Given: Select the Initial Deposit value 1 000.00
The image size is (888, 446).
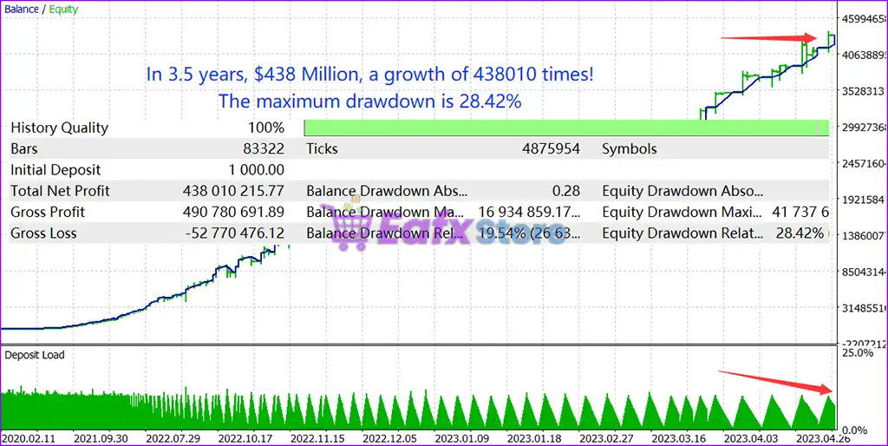Looking at the screenshot, I should click(x=257, y=170).
